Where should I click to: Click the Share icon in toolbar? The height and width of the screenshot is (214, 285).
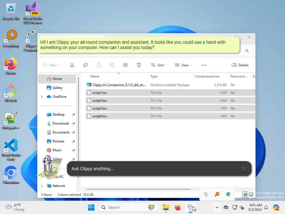[126, 65]
